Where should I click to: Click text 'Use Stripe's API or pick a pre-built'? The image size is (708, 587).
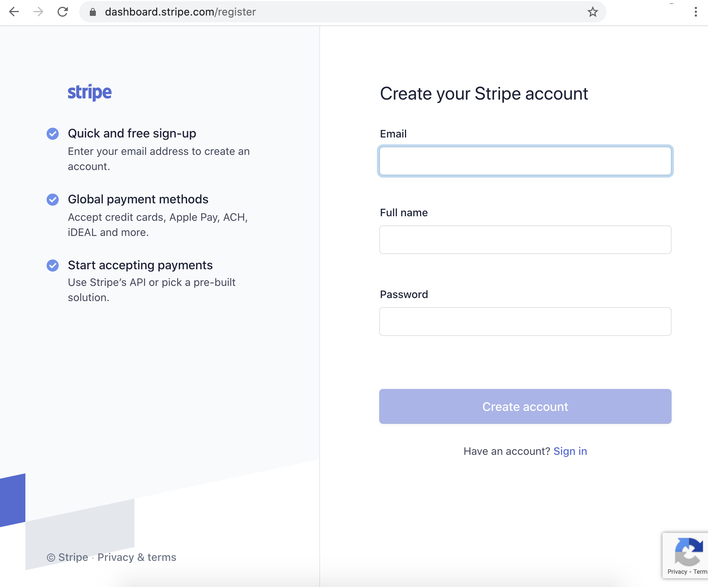click(152, 283)
